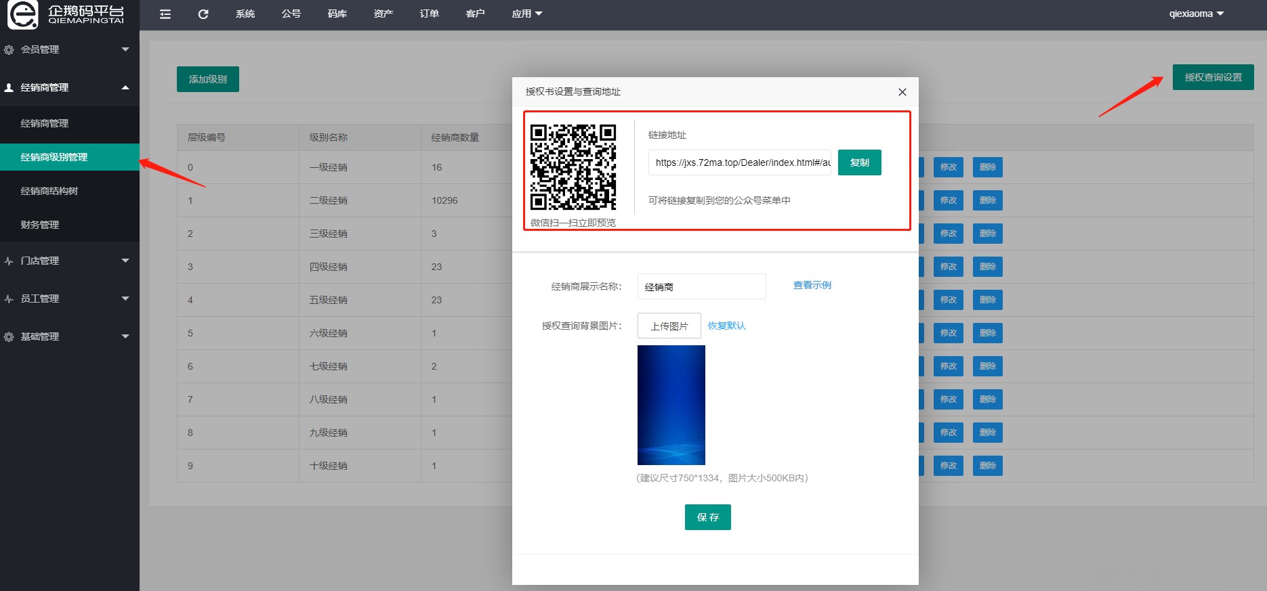Open the 客户 top menu

[476, 14]
